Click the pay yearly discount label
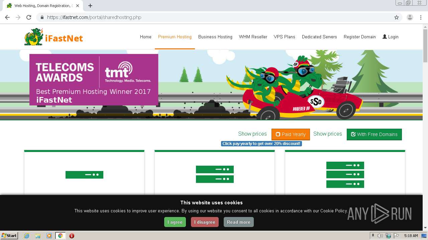 [x=261, y=144]
